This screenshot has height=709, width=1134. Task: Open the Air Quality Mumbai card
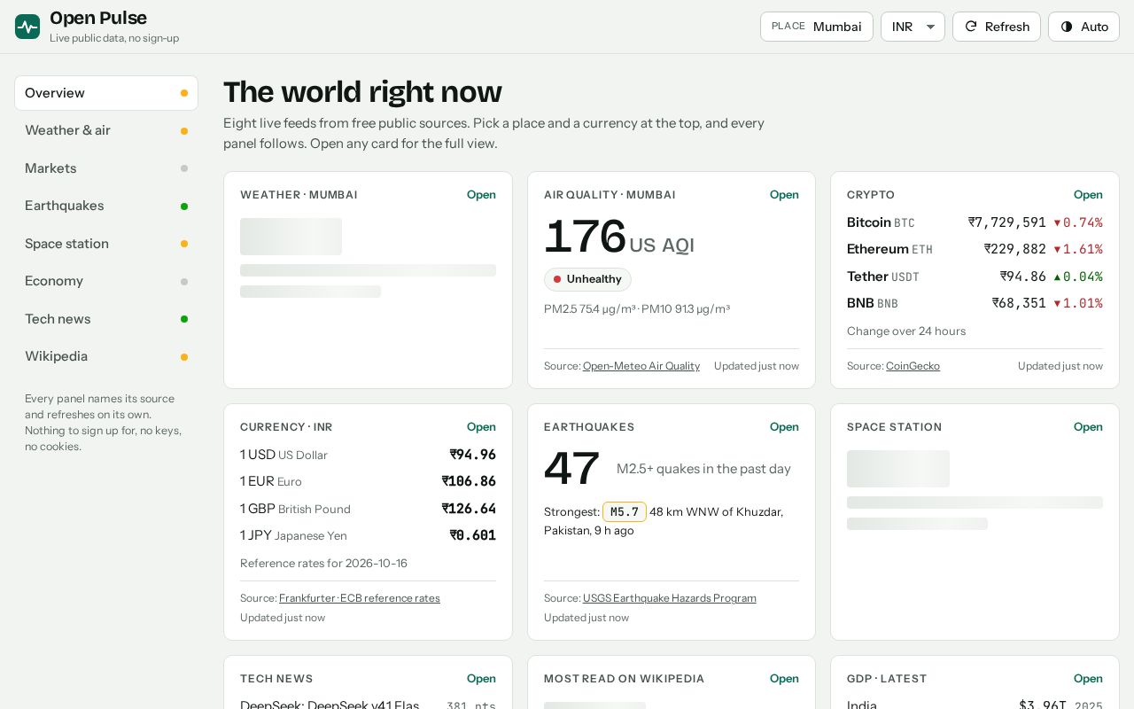point(784,195)
